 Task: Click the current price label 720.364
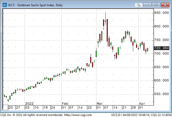162,48
